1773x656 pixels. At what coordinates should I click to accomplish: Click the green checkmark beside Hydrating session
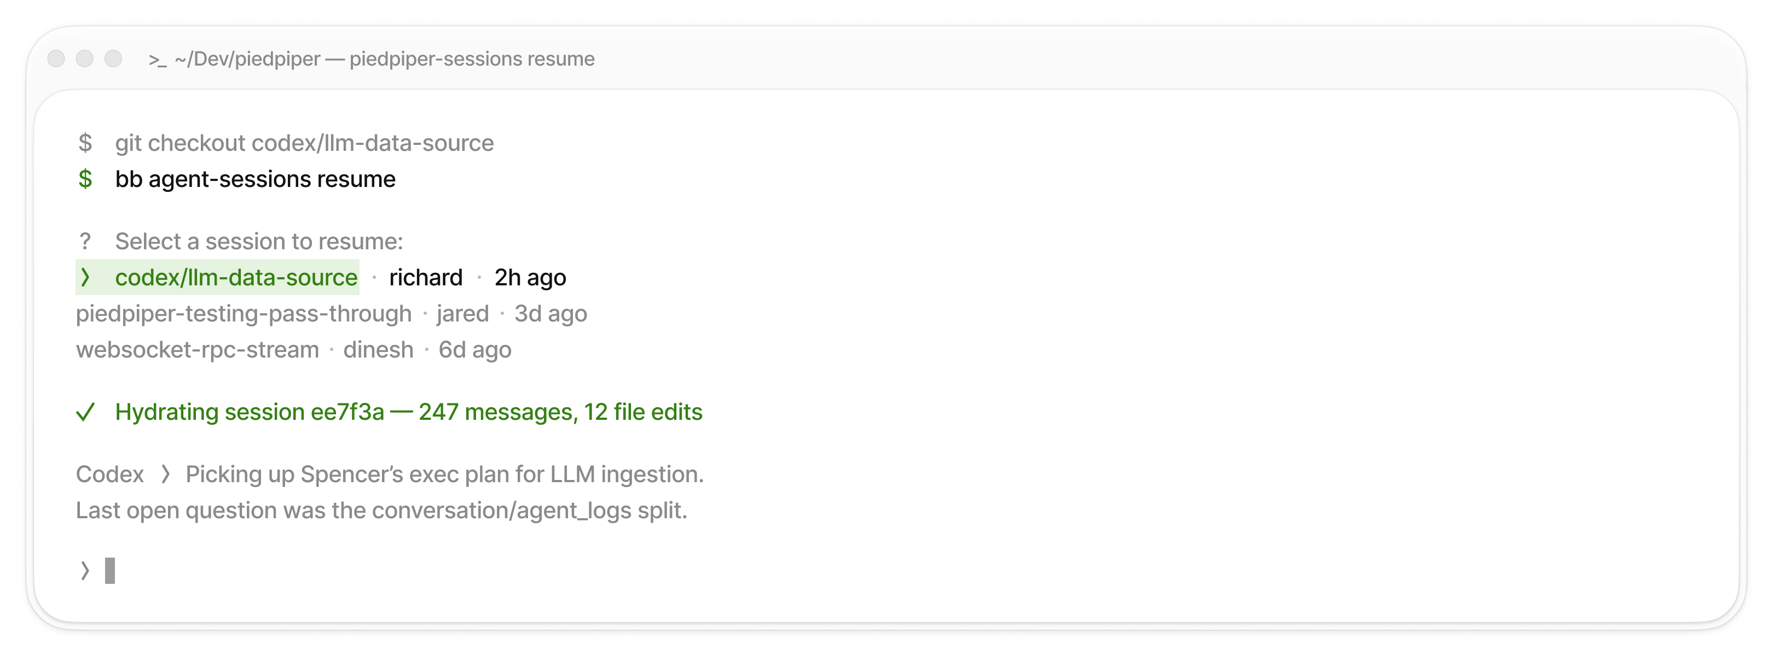pos(85,412)
